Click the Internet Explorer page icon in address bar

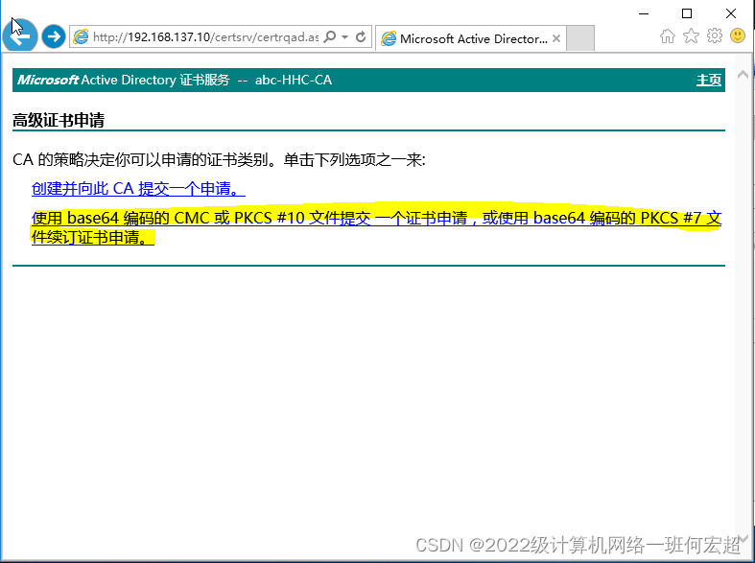point(81,36)
